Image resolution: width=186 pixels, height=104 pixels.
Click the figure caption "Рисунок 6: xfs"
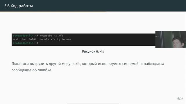(93, 51)
